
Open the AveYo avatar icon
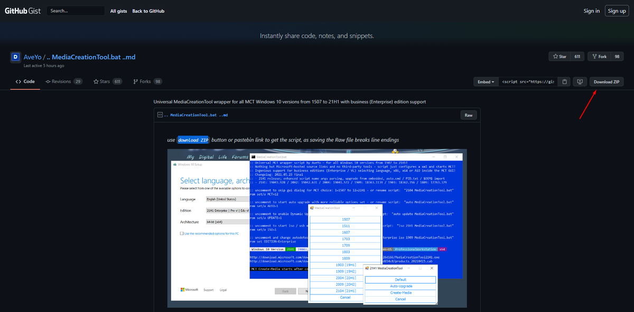(15, 57)
